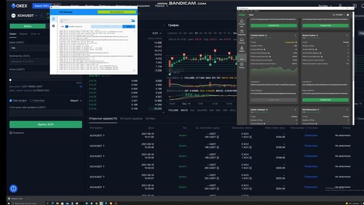This screenshot has width=364, height=205.
Task: Click Plot Manager progress bar
Action: (106, 27)
